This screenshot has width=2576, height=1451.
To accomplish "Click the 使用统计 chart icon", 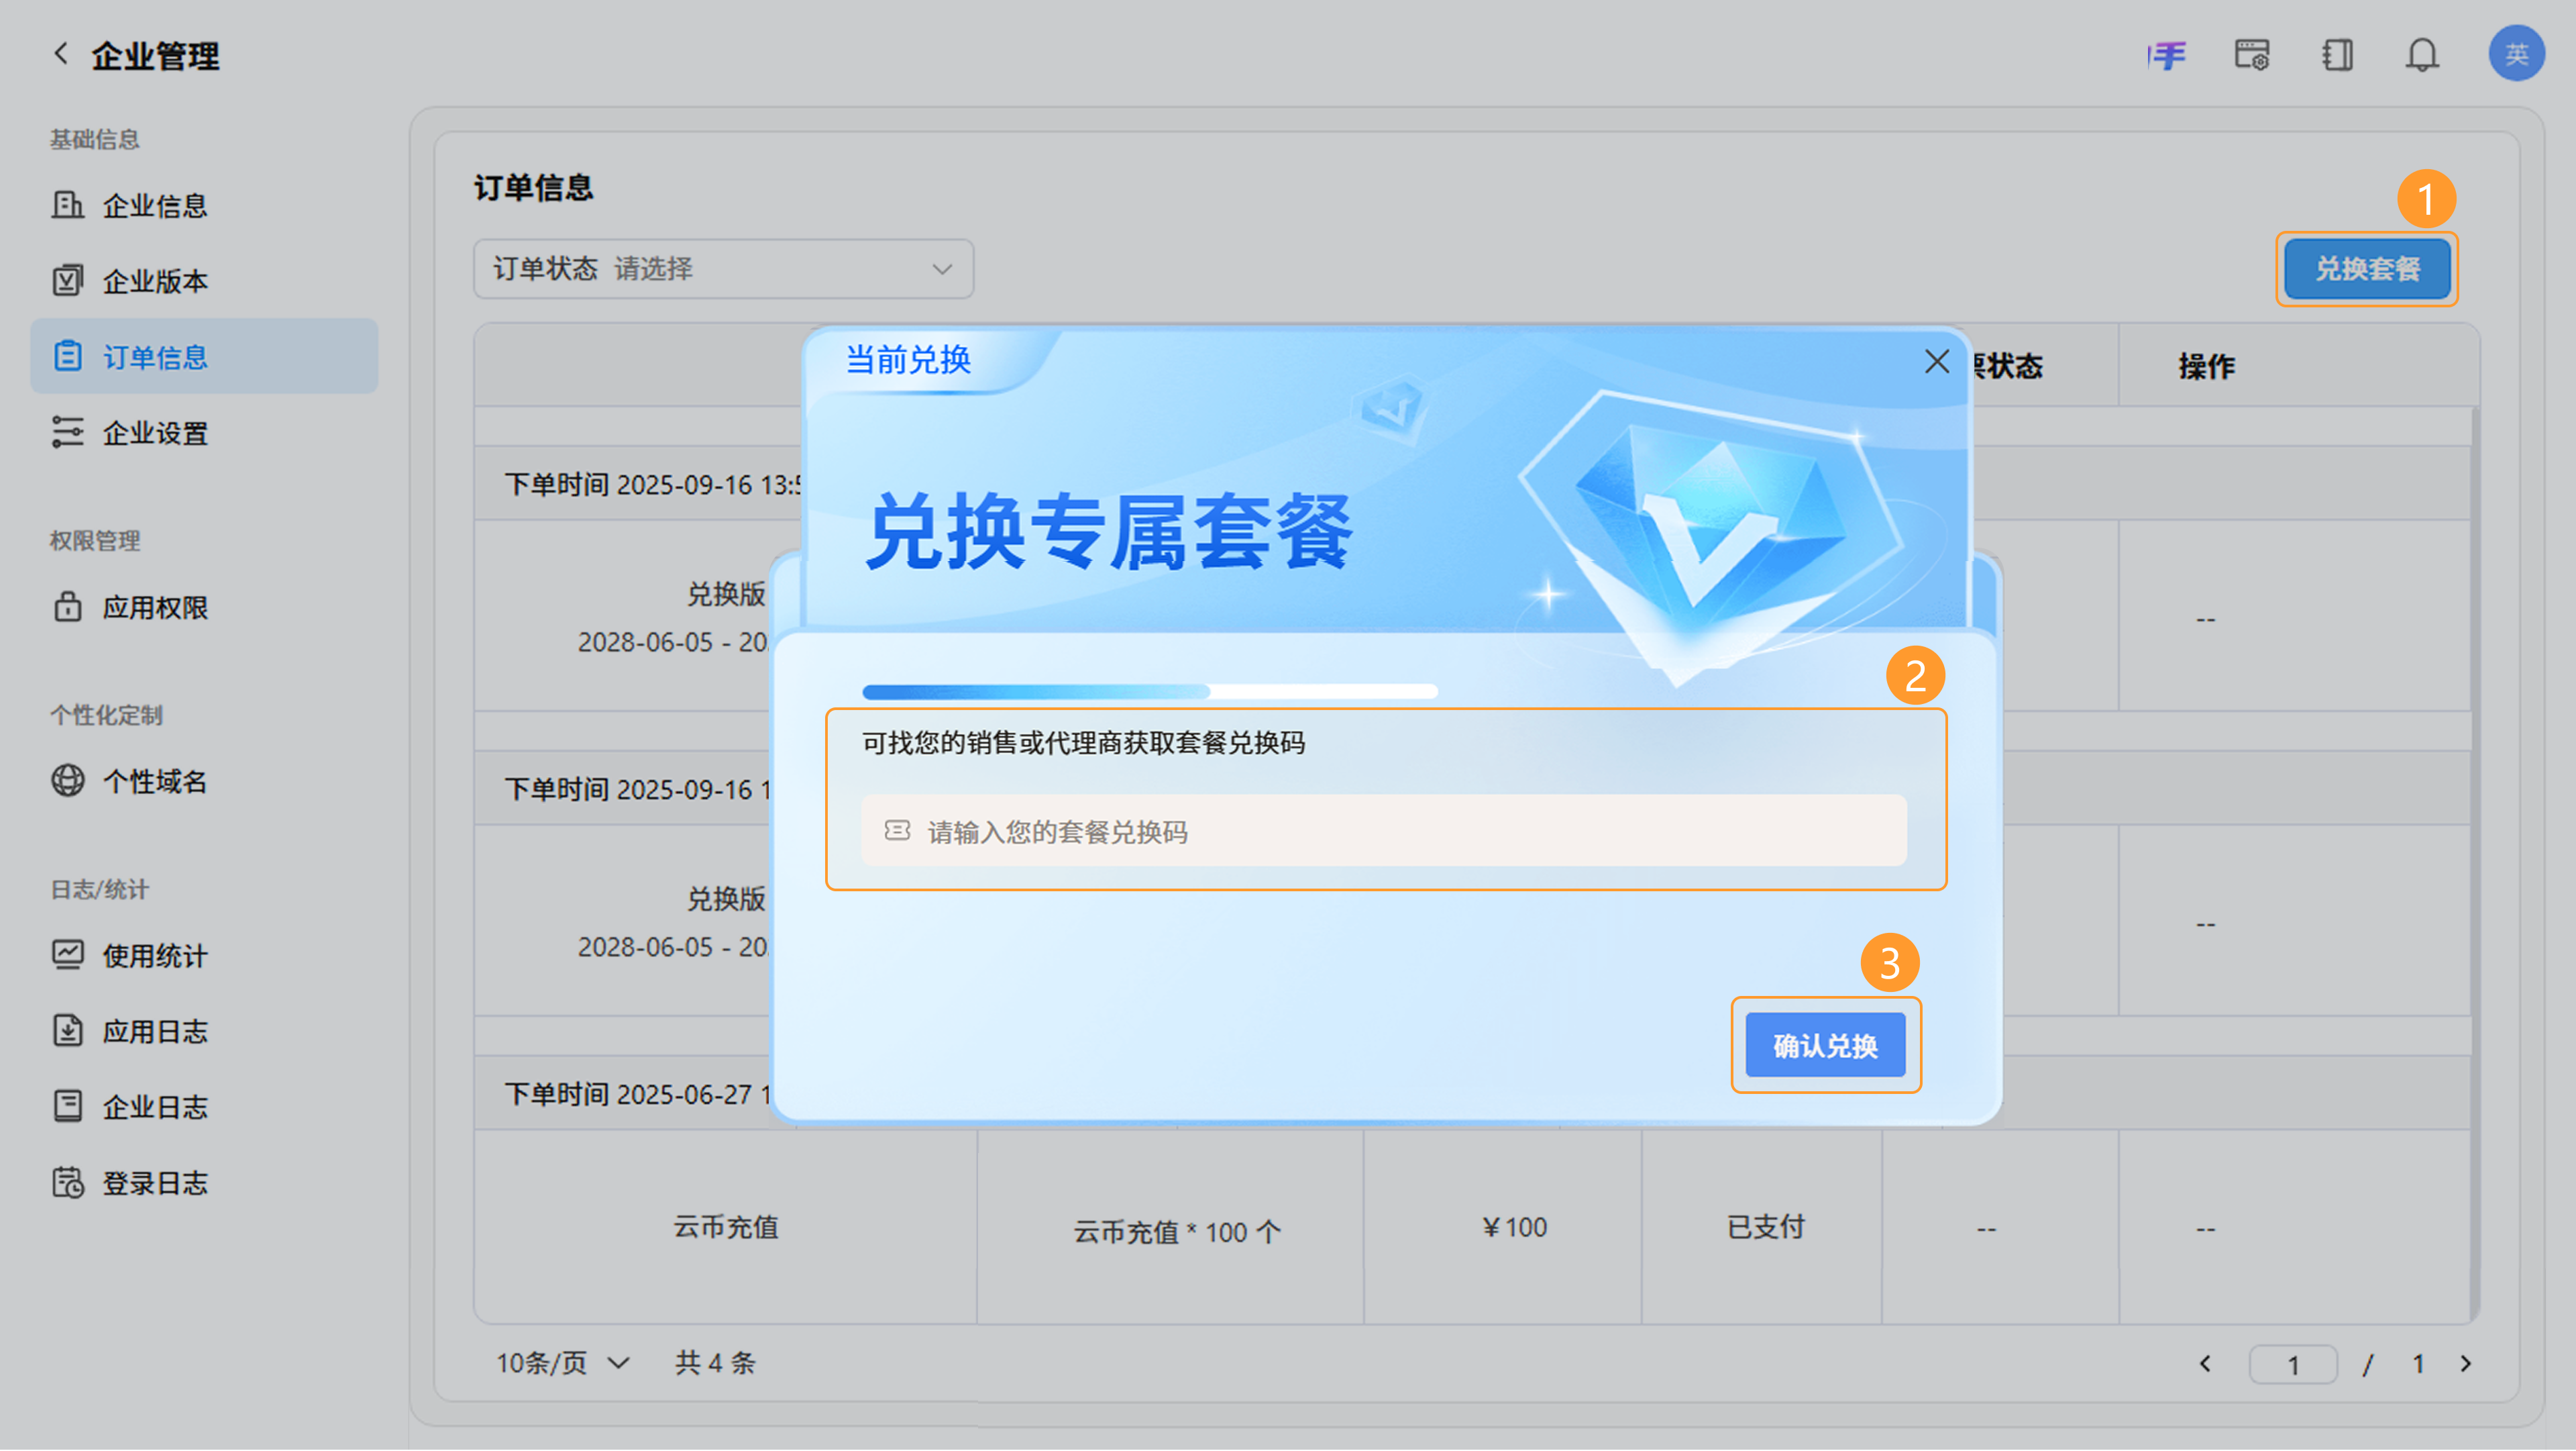I will tap(67, 956).
